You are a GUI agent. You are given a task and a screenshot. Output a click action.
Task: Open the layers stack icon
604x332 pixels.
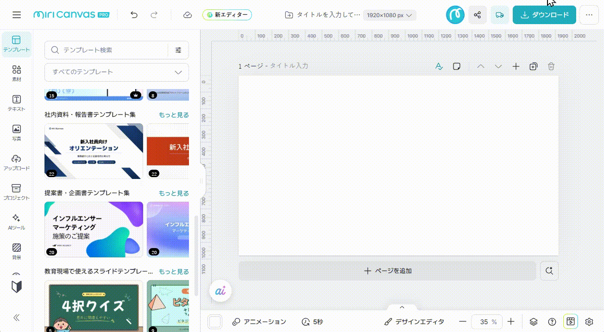(x=534, y=322)
